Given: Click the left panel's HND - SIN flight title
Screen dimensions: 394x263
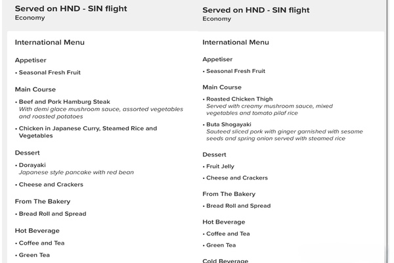Looking at the screenshot, I should (71, 9).
